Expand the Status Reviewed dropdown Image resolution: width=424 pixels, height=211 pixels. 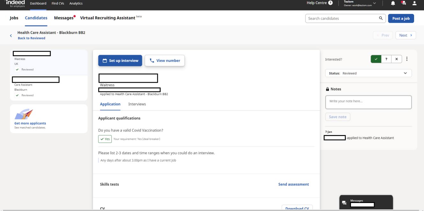point(368,73)
